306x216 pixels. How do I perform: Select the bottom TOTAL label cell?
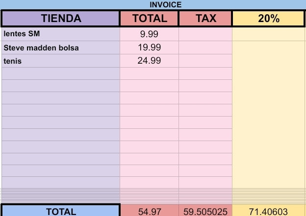pos(61,211)
